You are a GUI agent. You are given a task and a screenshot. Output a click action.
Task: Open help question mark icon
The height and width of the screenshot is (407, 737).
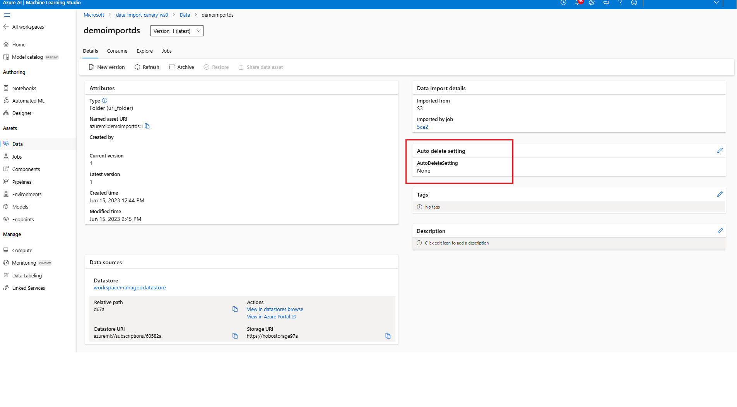click(x=620, y=3)
